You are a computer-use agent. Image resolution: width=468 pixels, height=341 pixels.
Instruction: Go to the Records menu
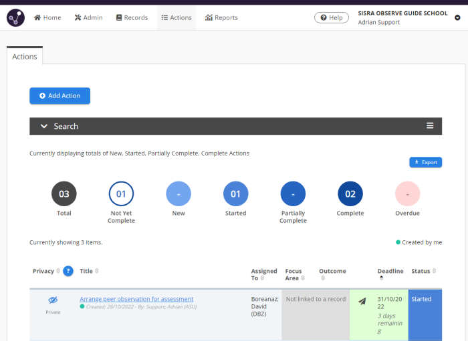point(132,17)
